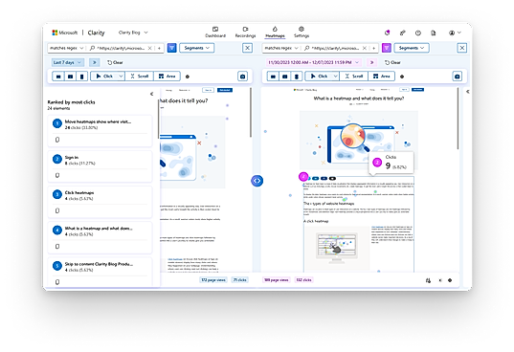Add a URL condition in right pane

coord(374,48)
